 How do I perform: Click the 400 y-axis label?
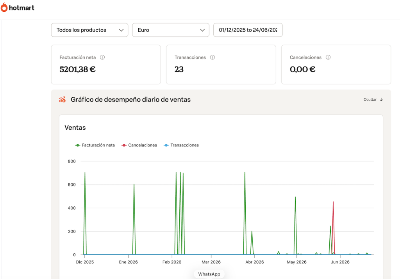(x=72, y=208)
